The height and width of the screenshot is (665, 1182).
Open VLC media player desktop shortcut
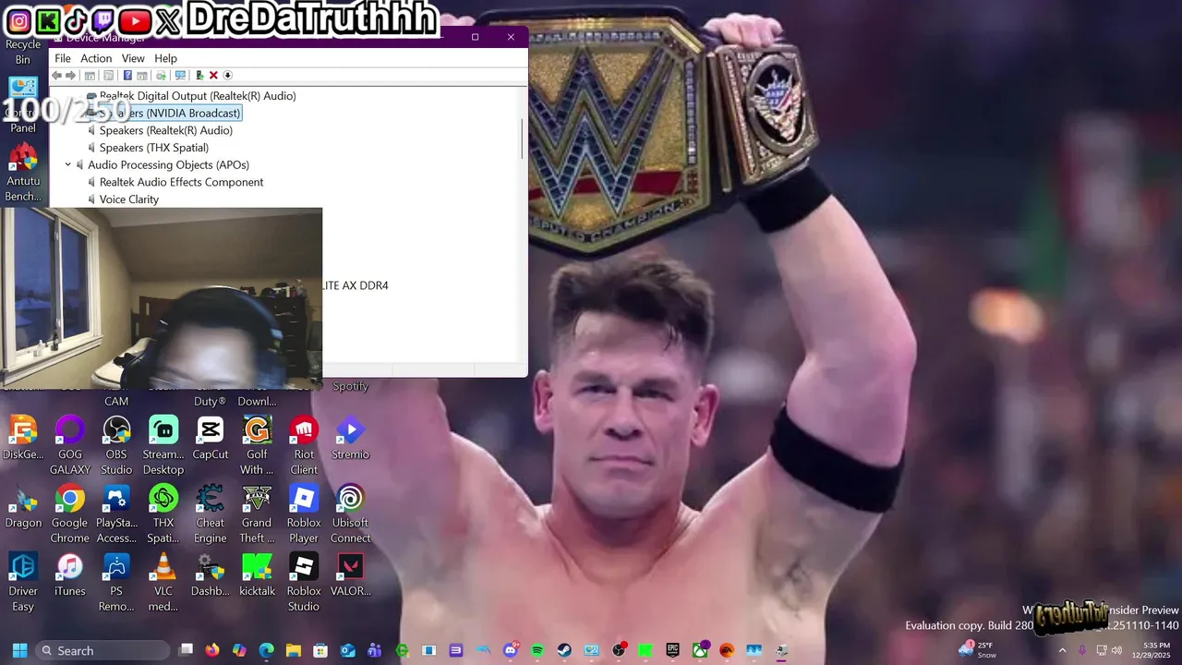pos(163,582)
